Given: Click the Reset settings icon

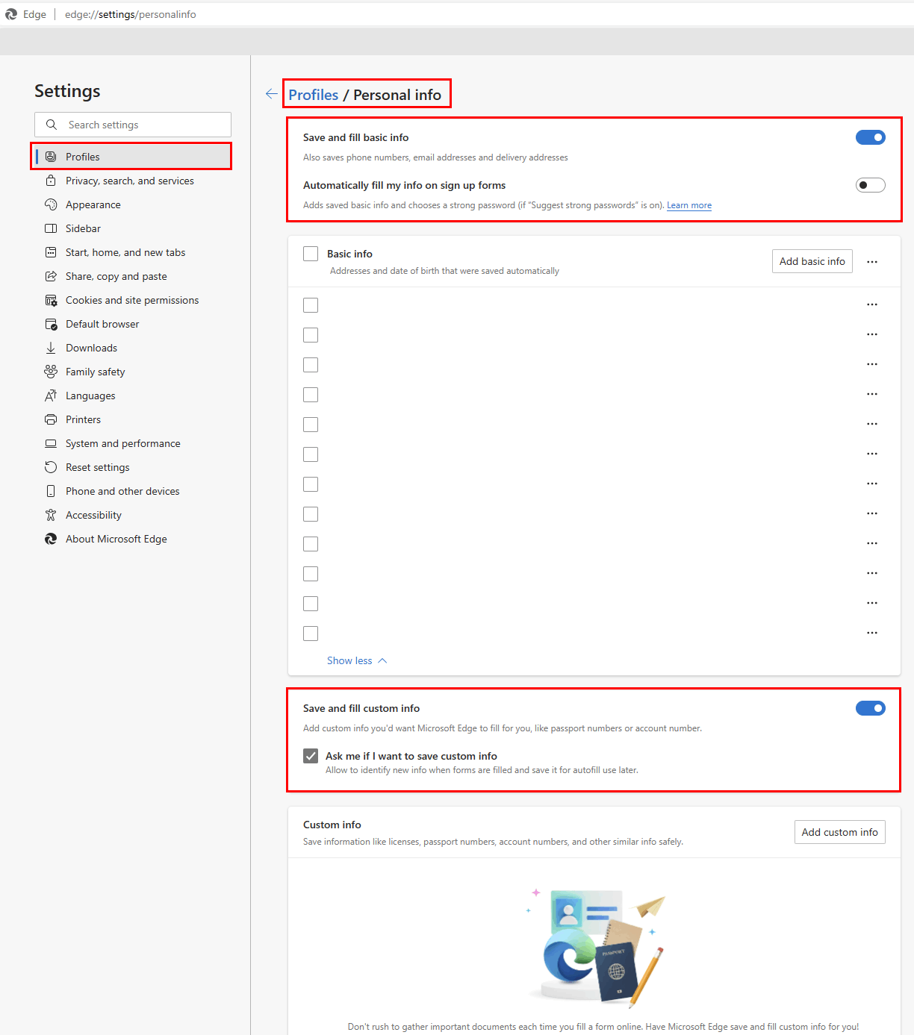Looking at the screenshot, I should click(51, 467).
